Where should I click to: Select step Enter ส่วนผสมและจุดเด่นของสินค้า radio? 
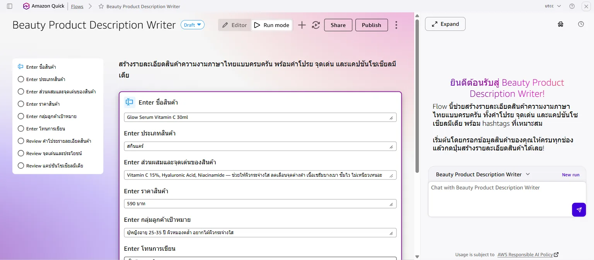21,92
